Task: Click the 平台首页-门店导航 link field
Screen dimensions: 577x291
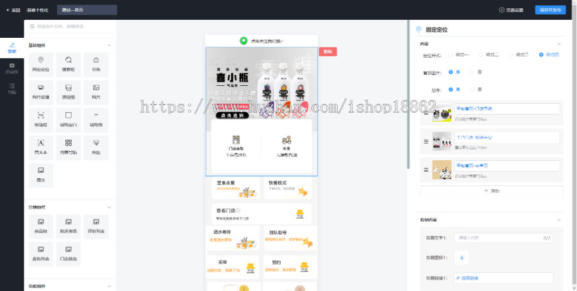Action: (507, 108)
